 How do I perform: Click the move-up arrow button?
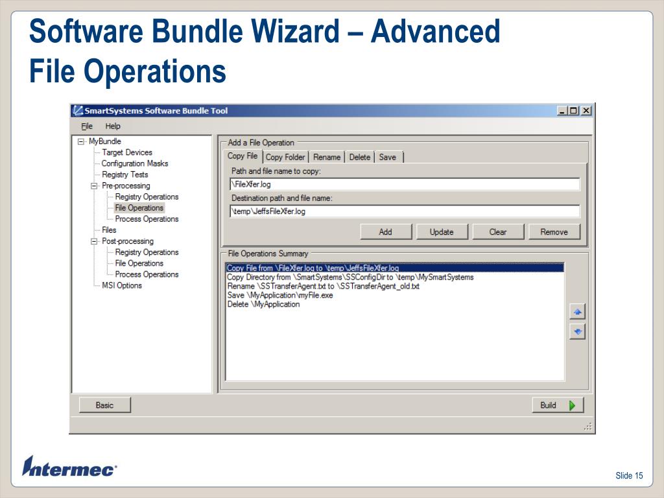577,312
